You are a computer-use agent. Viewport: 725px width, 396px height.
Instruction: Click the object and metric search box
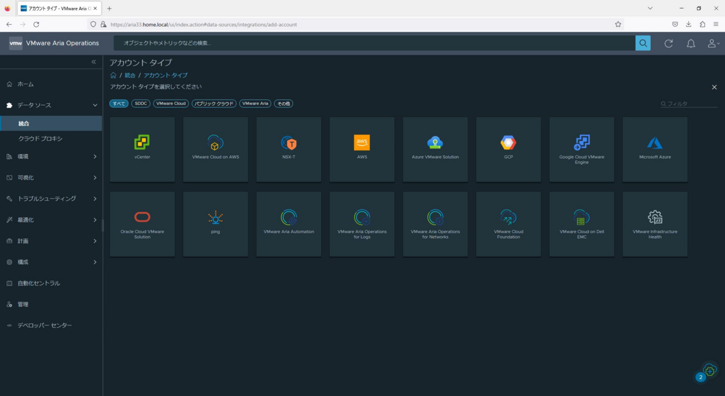tap(375, 43)
